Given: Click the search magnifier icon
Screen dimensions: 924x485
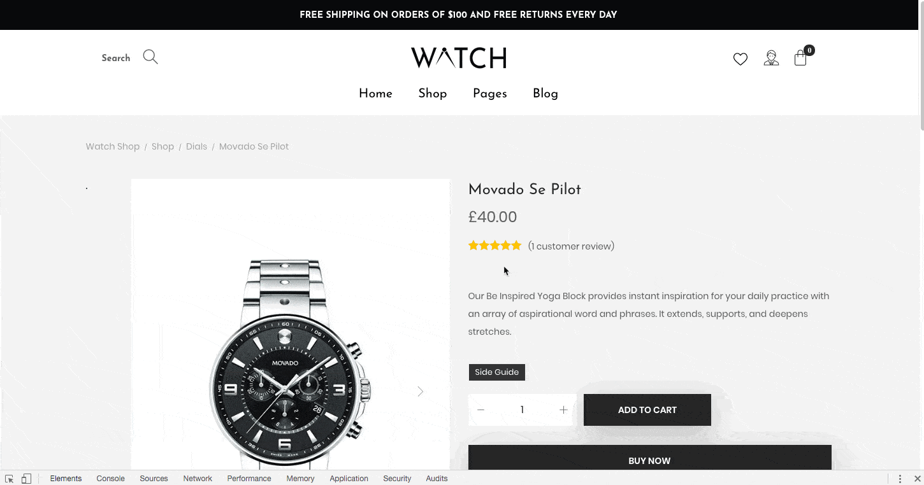Looking at the screenshot, I should click(150, 57).
